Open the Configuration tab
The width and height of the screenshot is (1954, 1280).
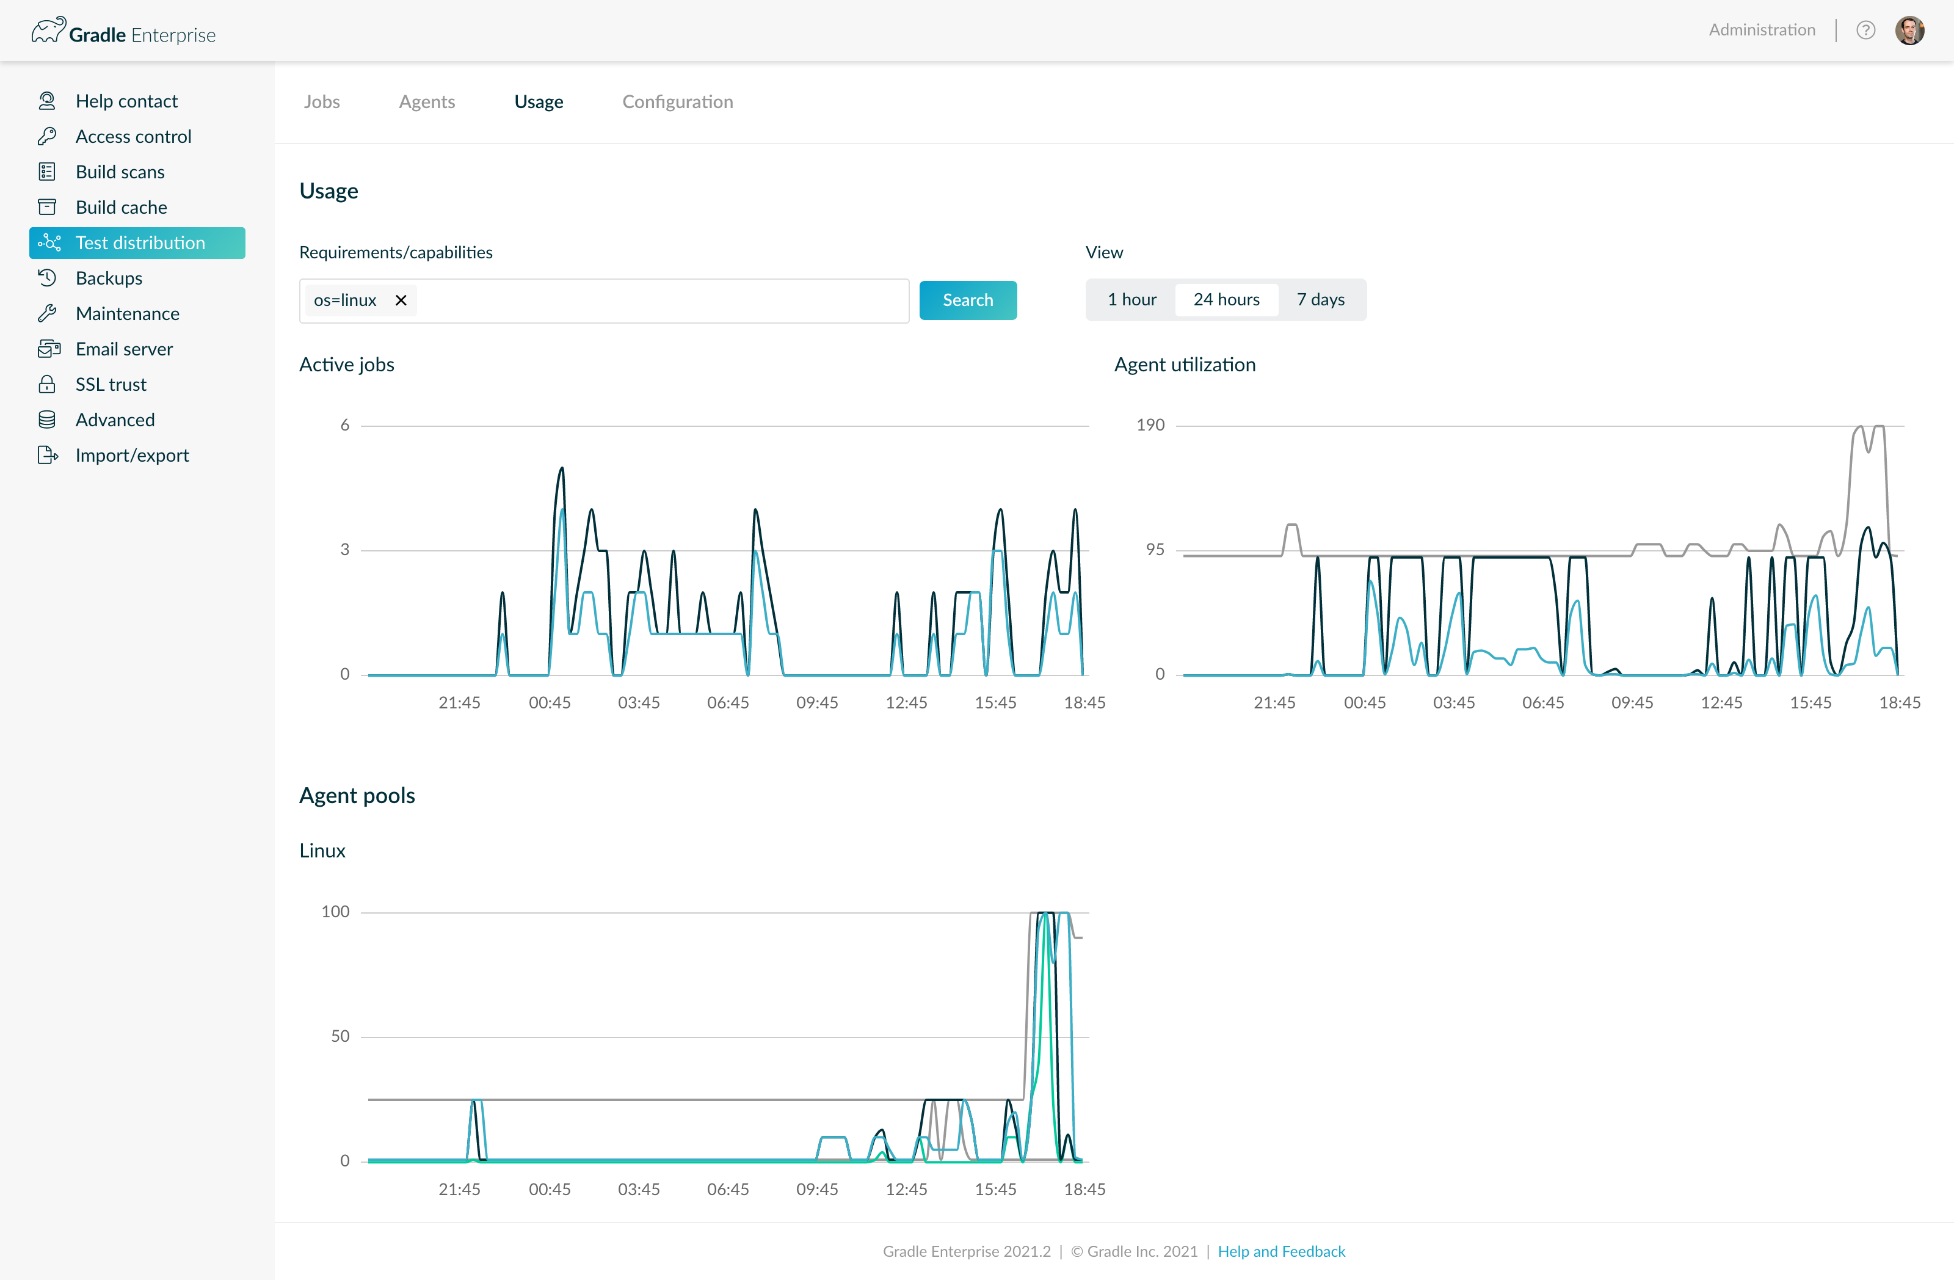677,102
